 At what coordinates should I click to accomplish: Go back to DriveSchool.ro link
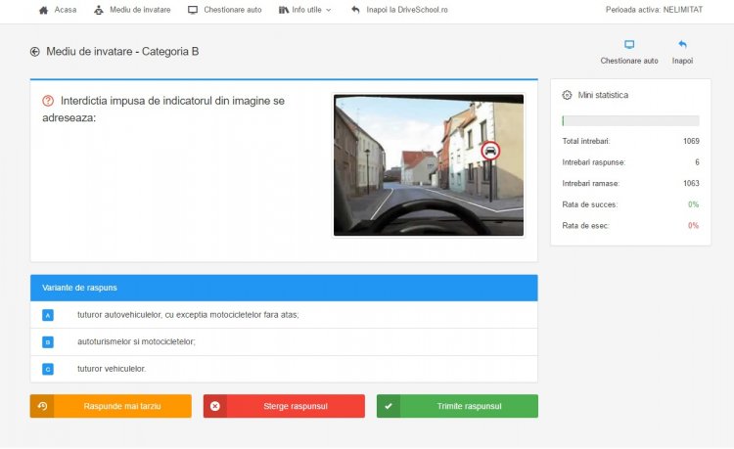click(x=407, y=10)
